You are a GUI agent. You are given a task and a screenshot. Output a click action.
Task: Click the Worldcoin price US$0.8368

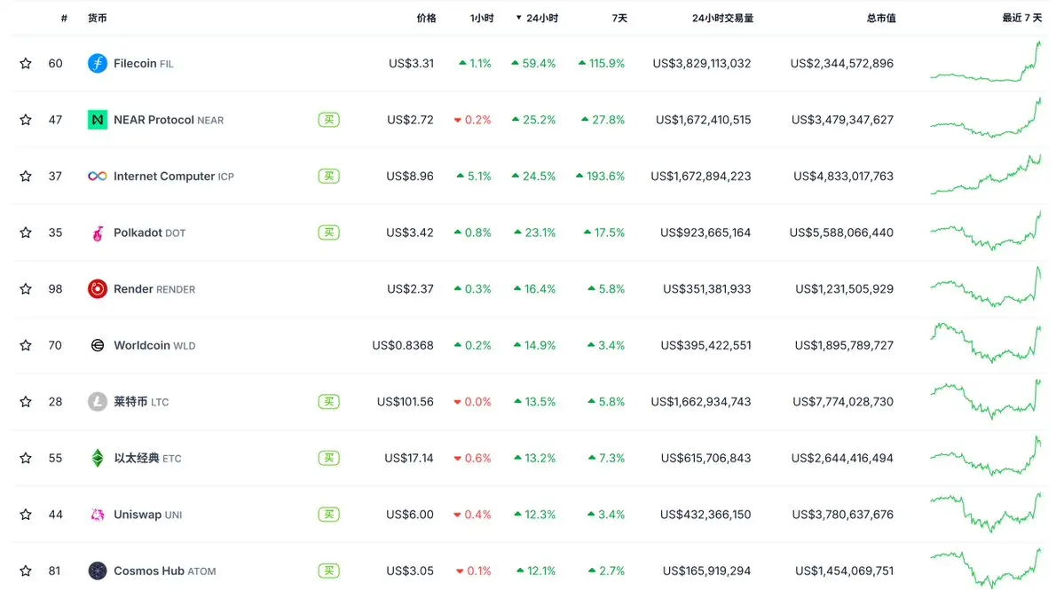point(402,344)
